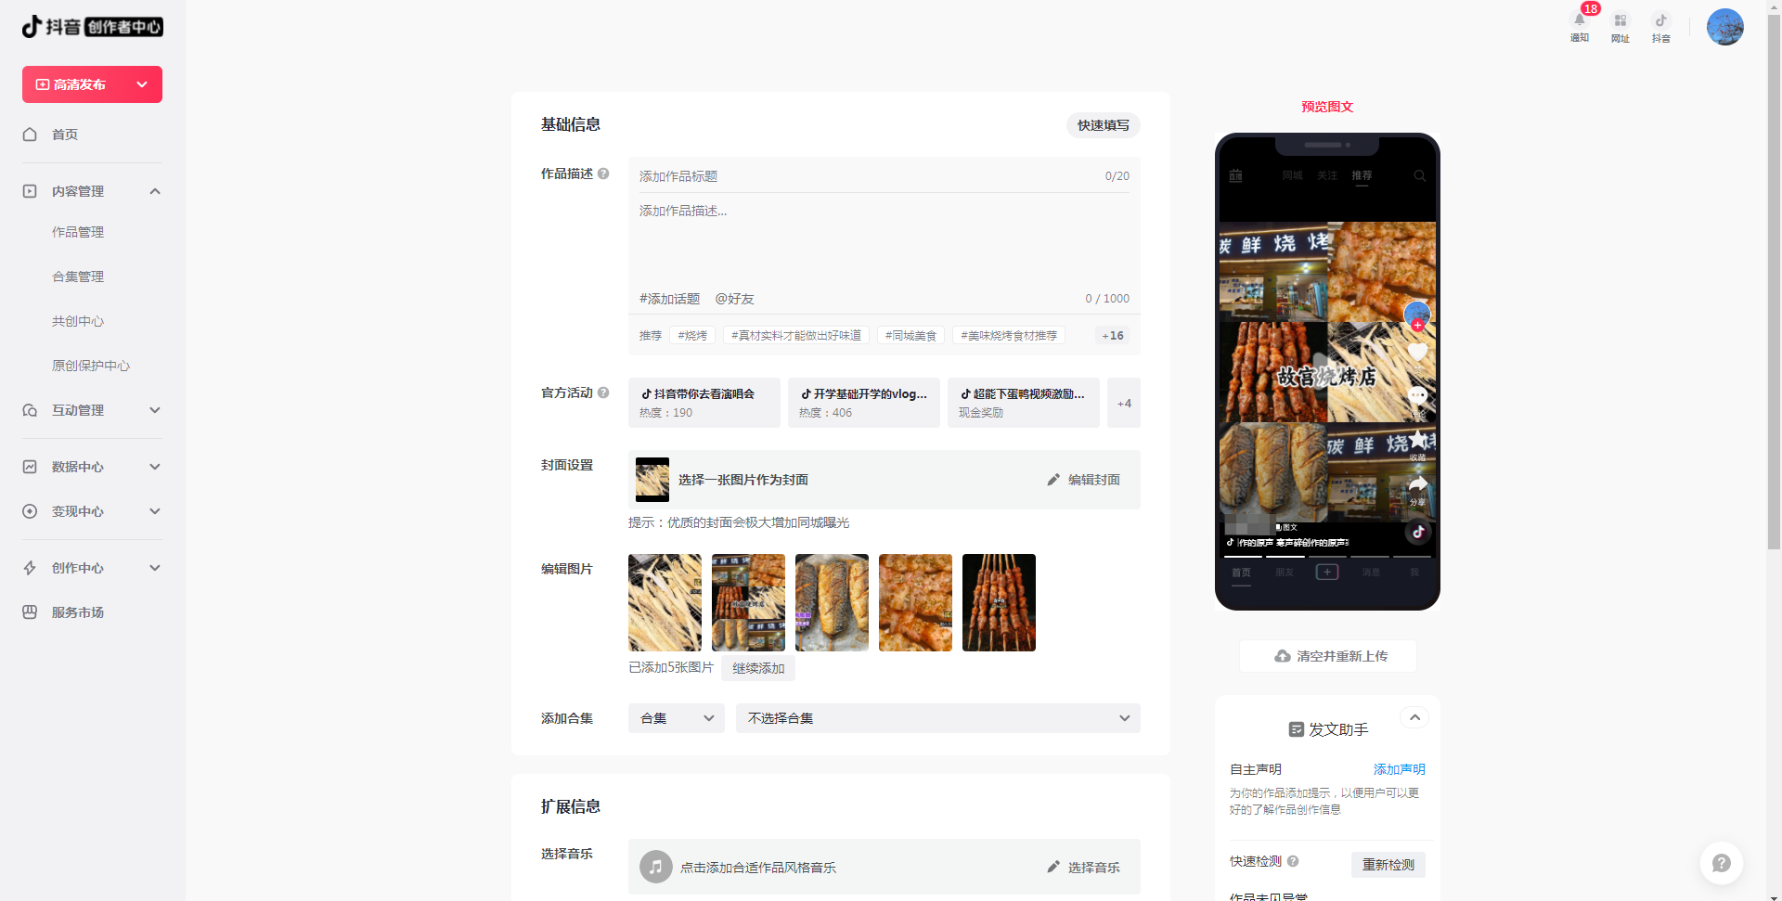This screenshot has height=901, width=1782.
Task: Select the meat skewers image thumbnail
Action: coord(999,602)
